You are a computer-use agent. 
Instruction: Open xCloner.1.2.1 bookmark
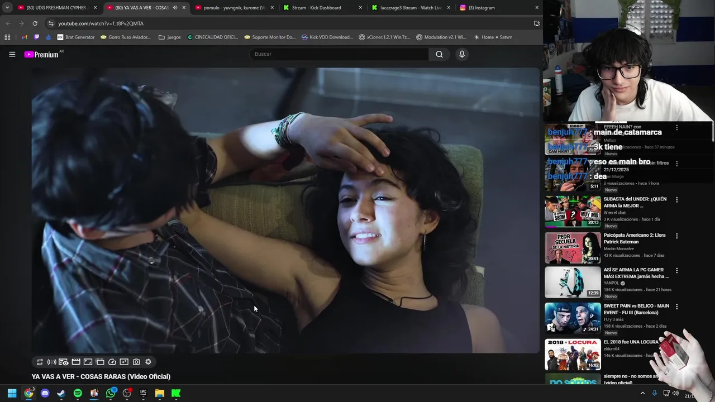[x=384, y=37]
